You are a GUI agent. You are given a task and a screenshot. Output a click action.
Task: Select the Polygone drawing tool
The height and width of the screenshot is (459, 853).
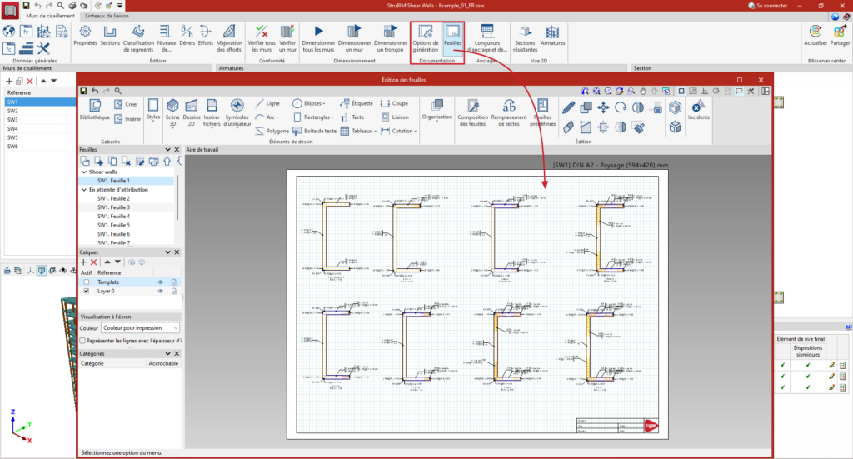pyautogui.click(x=272, y=131)
